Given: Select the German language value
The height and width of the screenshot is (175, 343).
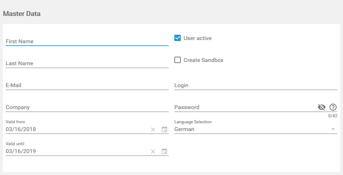Looking at the screenshot, I should 184,129.
